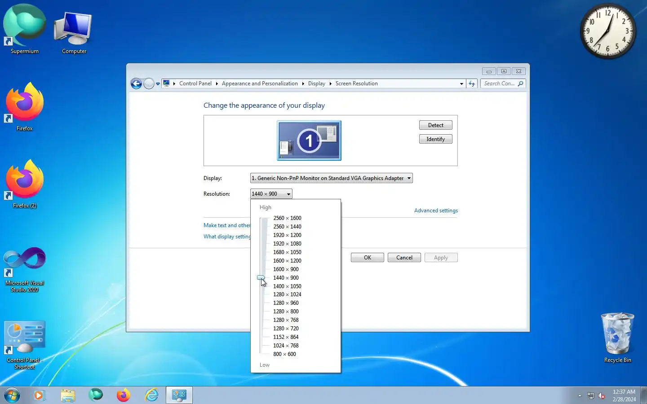Confirm with the OK button
647x404 pixels.
coord(368,258)
